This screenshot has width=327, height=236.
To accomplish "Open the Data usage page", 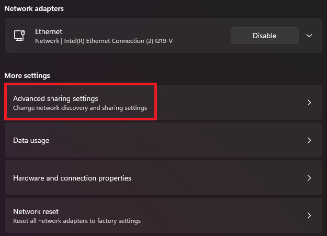I will (x=31, y=140).
